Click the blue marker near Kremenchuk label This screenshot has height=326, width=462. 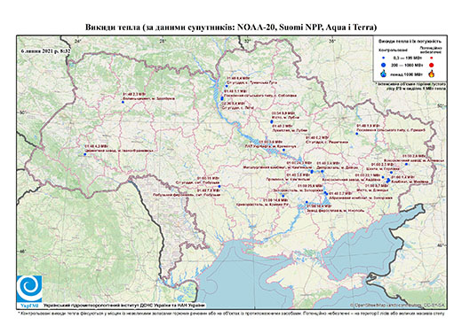(x=283, y=150)
